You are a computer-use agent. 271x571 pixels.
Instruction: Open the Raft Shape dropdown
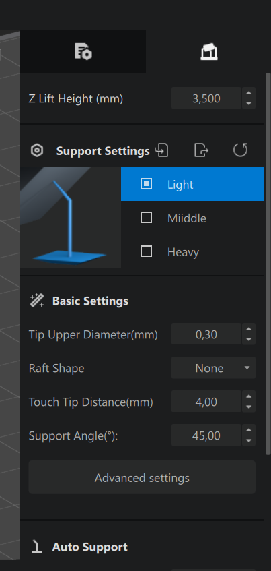[x=214, y=368]
